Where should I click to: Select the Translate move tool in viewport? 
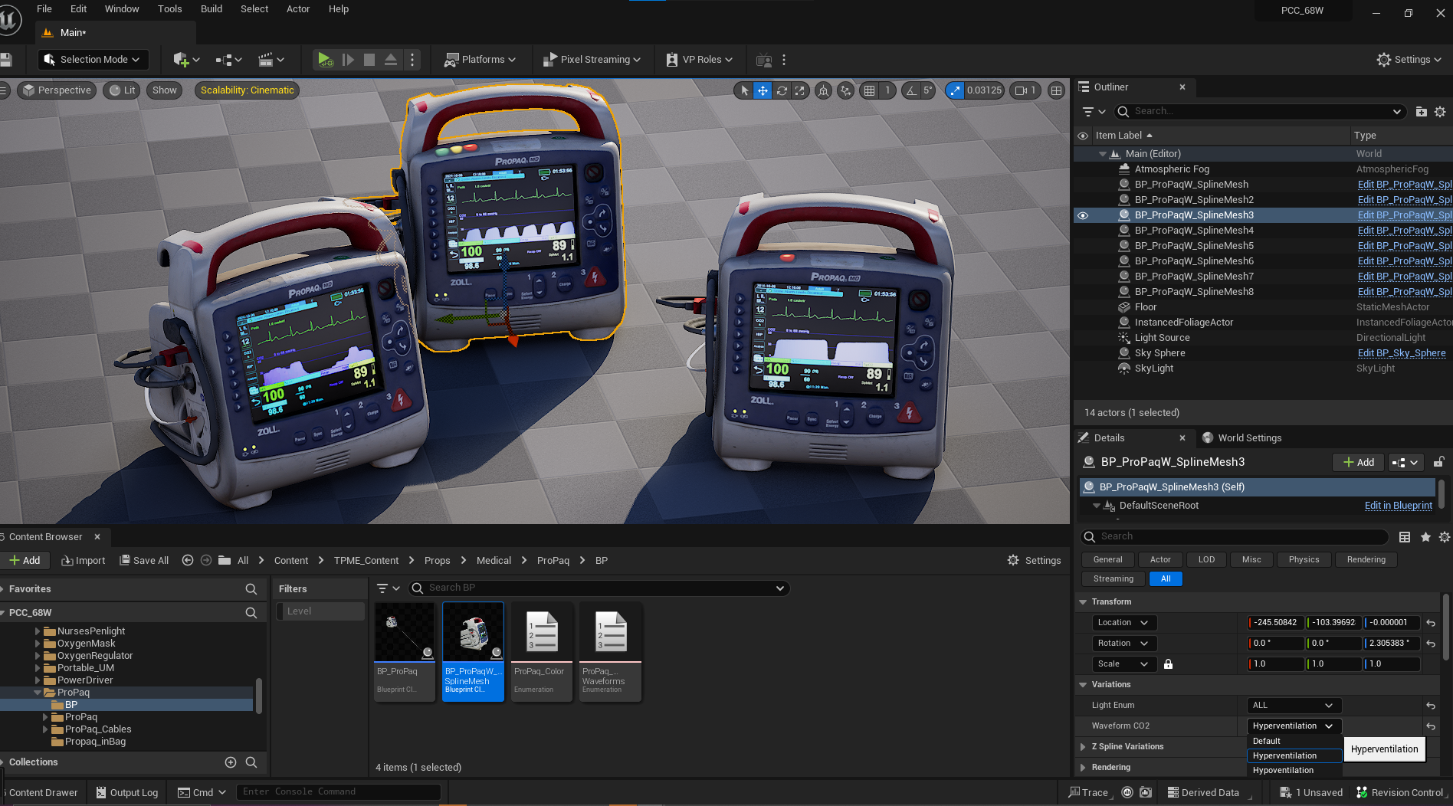763,90
